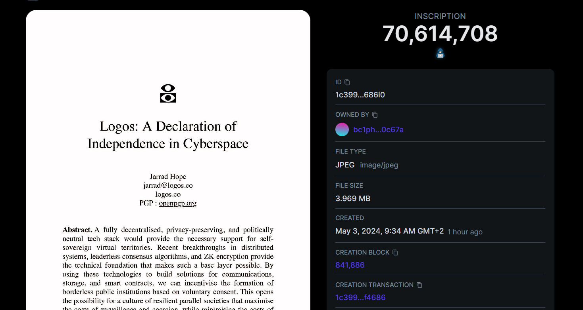Click the openpgp.org link in document
Viewport: 583px width, 310px height.
[177, 203]
